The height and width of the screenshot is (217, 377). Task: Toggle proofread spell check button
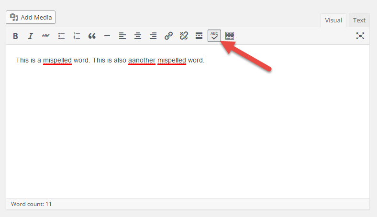pos(214,36)
